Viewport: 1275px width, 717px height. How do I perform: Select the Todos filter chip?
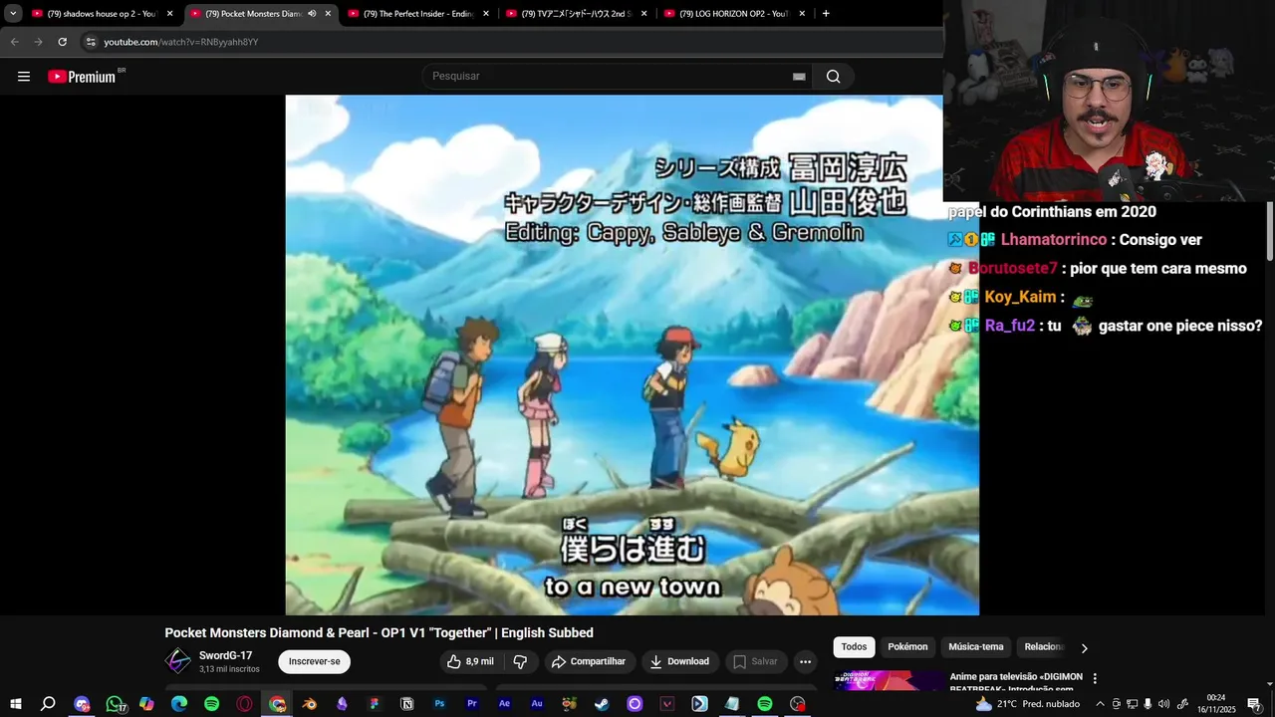click(x=854, y=647)
